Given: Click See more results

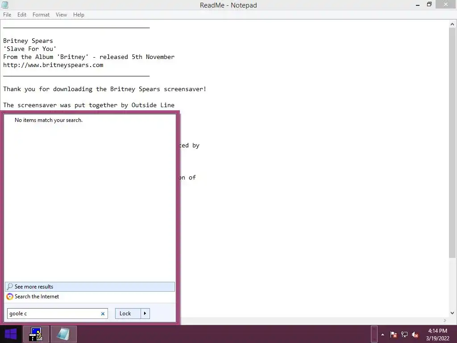Looking at the screenshot, I should pyautogui.click(x=90, y=287).
